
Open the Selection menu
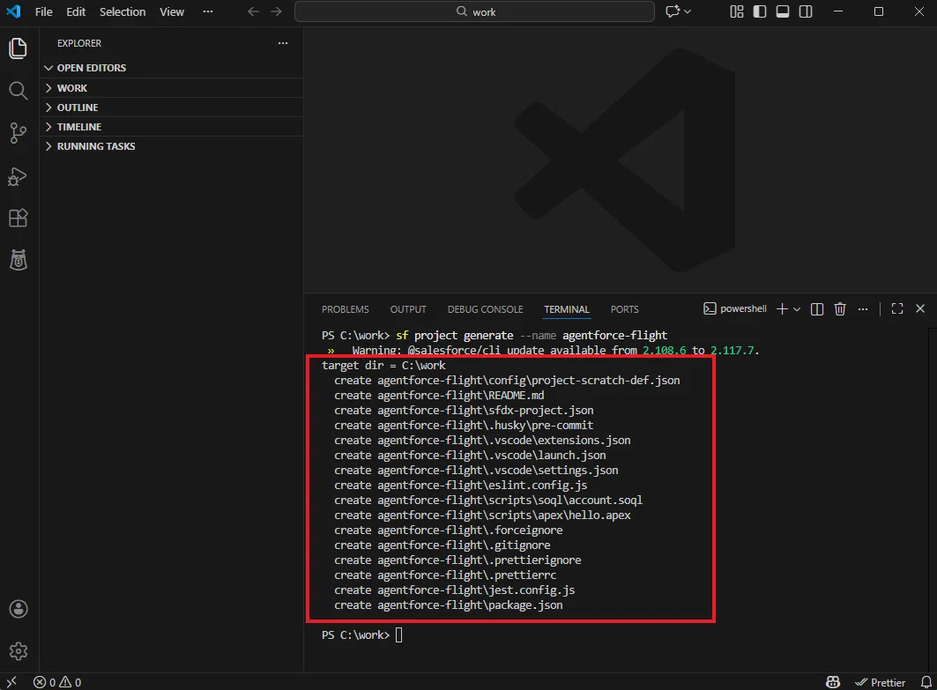(123, 11)
